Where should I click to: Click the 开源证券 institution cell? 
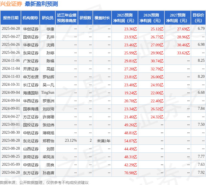[31, 69]
